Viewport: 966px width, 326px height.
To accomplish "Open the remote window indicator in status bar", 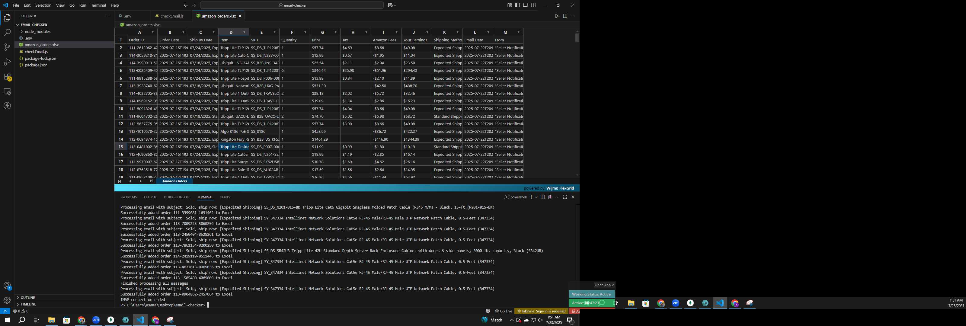I will coord(5,311).
